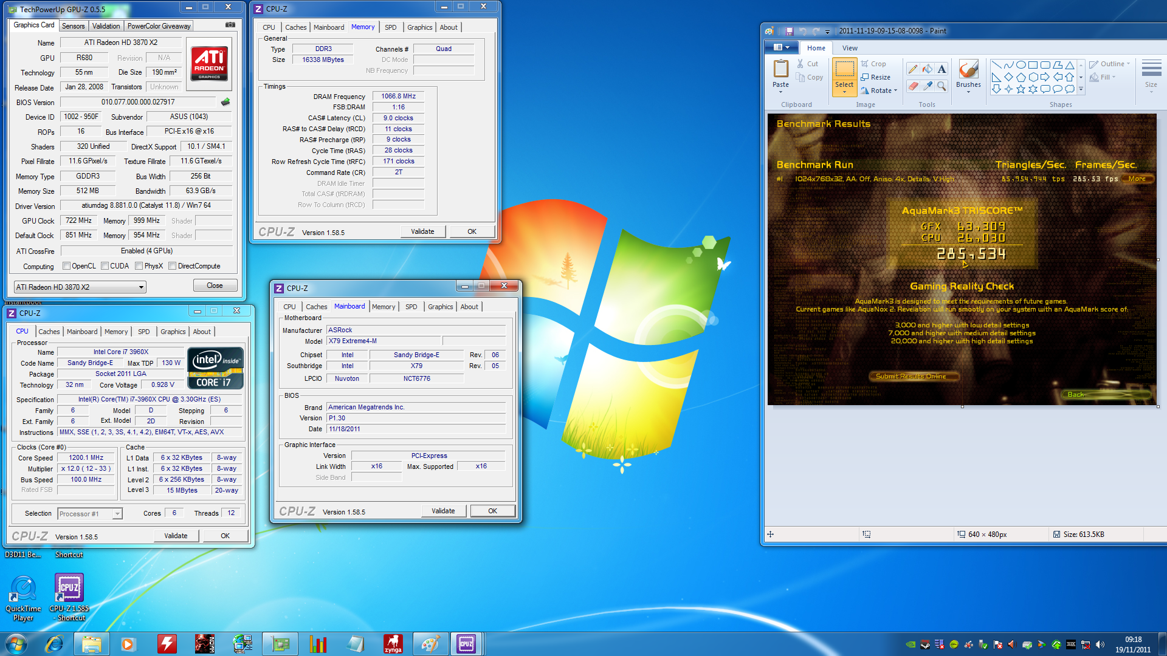
Task: Click the Resize button in Image group
Action: coord(876,77)
